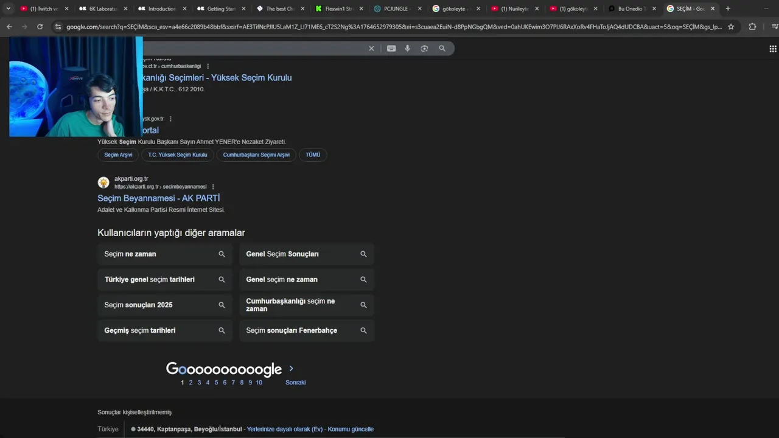
Task: Open the on-screen keyboard input tool
Action: point(391,49)
